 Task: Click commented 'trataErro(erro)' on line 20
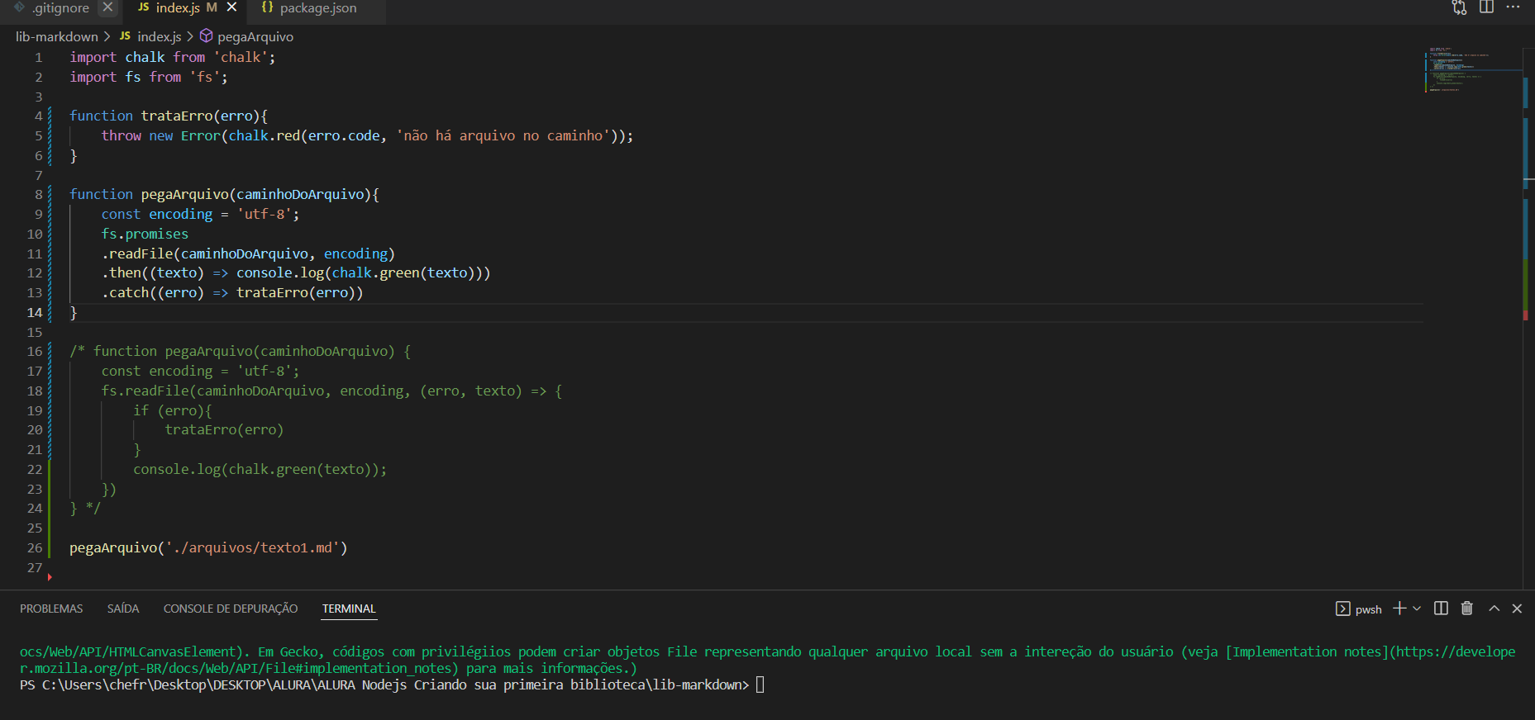point(224,429)
